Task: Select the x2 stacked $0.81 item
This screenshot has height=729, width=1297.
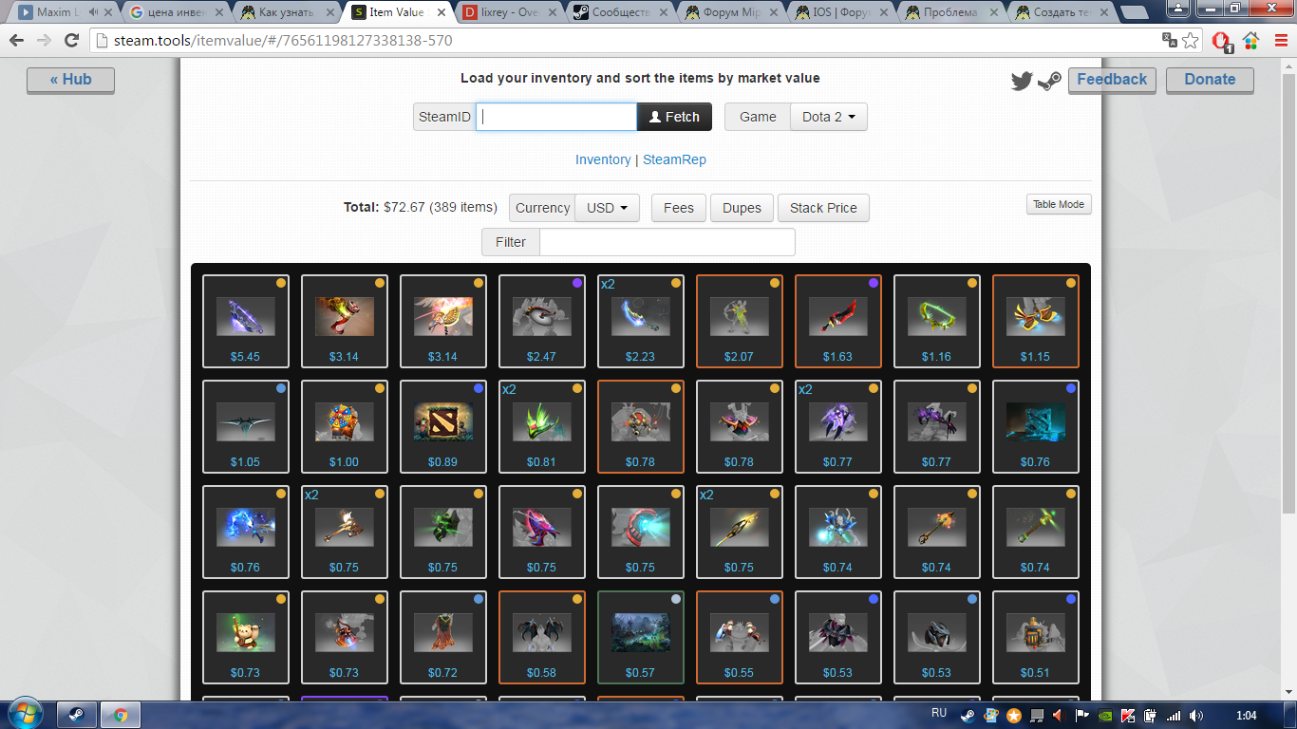Action: tap(542, 427)
